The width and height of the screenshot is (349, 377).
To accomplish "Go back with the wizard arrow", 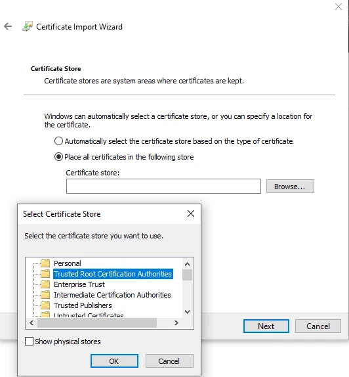I will coord(8,26).
